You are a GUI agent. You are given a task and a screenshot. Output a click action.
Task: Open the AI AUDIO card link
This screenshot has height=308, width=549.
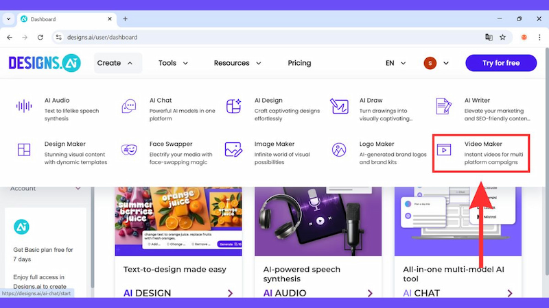point(285,293)
